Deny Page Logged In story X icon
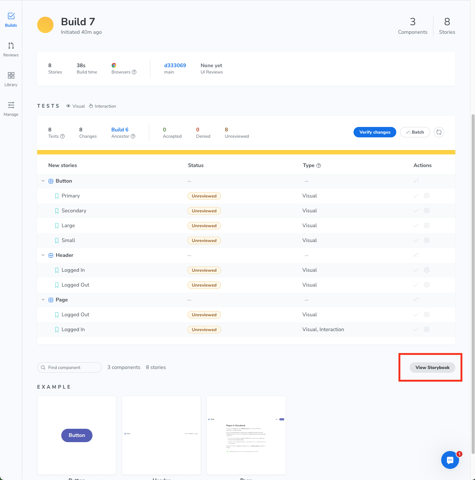The height and width of the screenshot is (480, 475). (x=427, y=329)
